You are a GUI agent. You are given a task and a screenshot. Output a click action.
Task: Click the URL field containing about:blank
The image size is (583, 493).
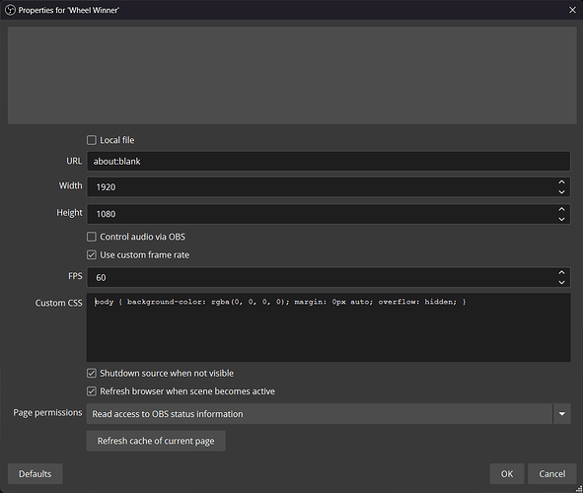328,162
